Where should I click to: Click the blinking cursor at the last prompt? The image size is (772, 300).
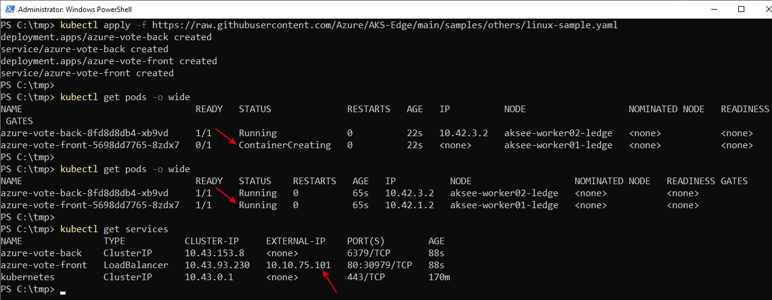pyautogui.click(x=63, y=292)
